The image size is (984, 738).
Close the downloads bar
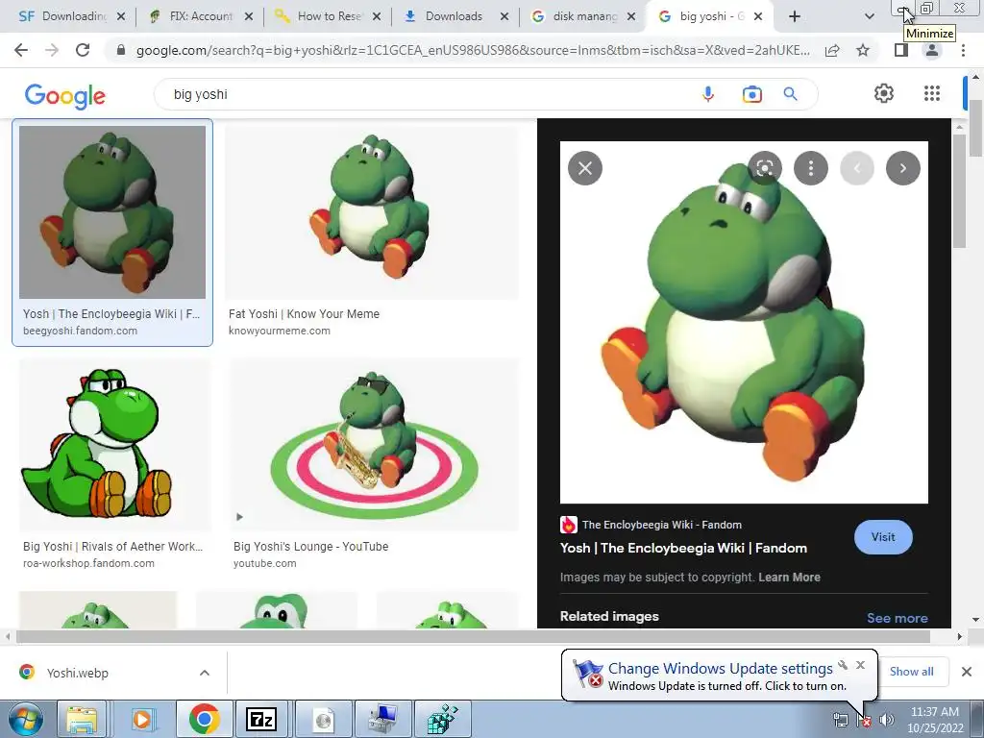point(967,672)
